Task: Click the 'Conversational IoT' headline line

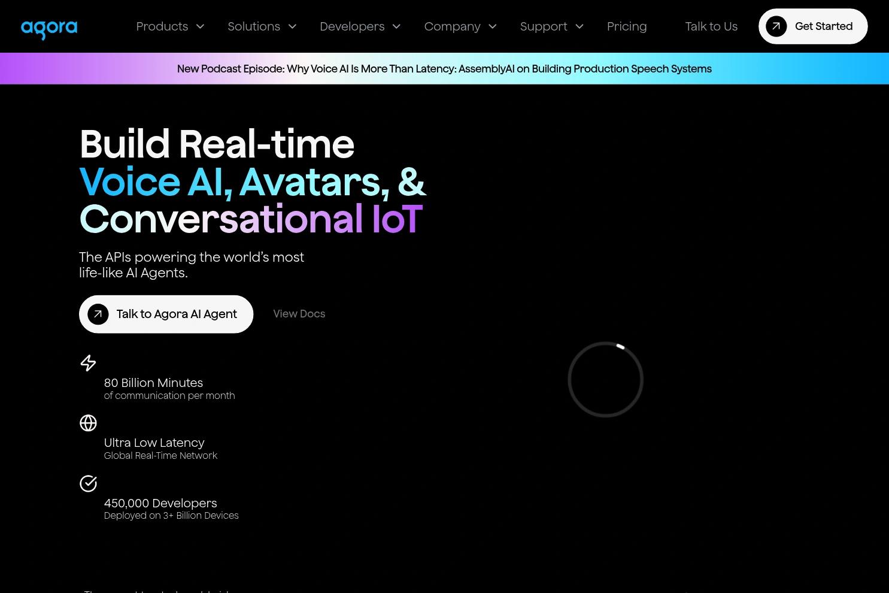Action: 251,219
